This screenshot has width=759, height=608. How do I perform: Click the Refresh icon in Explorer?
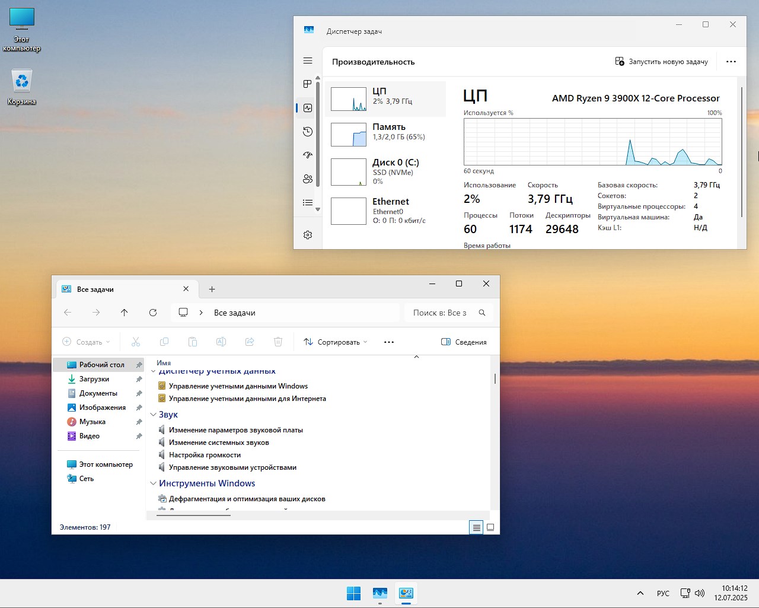[x=153, y=313]
